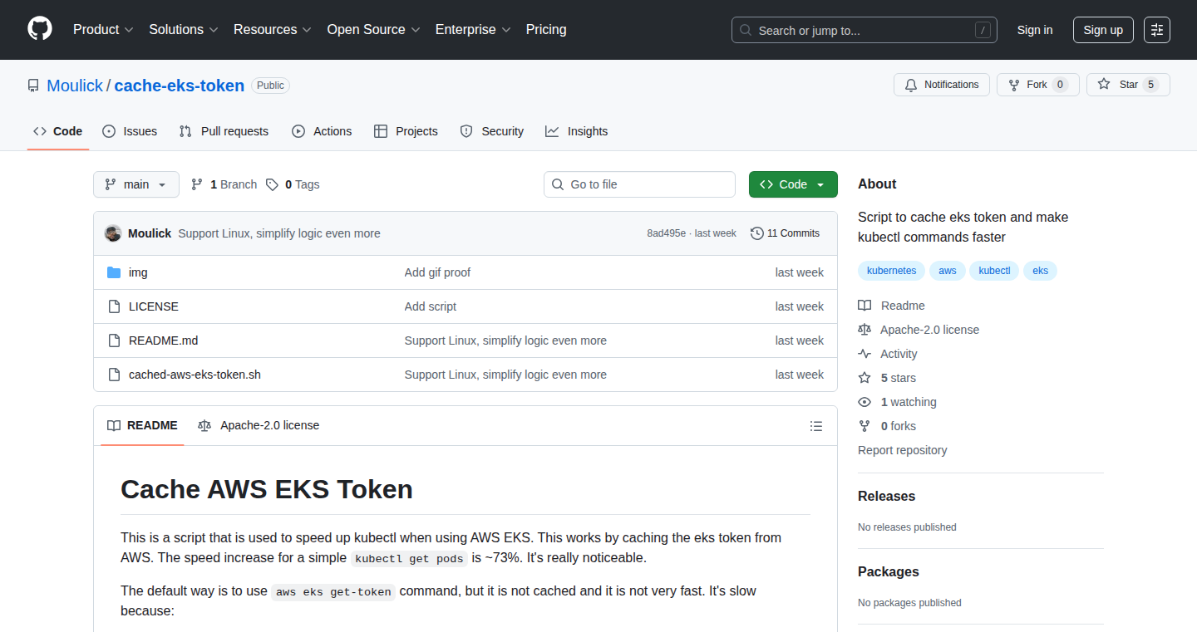Click the eye icon beside 1 watching
Screen dimensions: 1197x632
coord(864,402)
